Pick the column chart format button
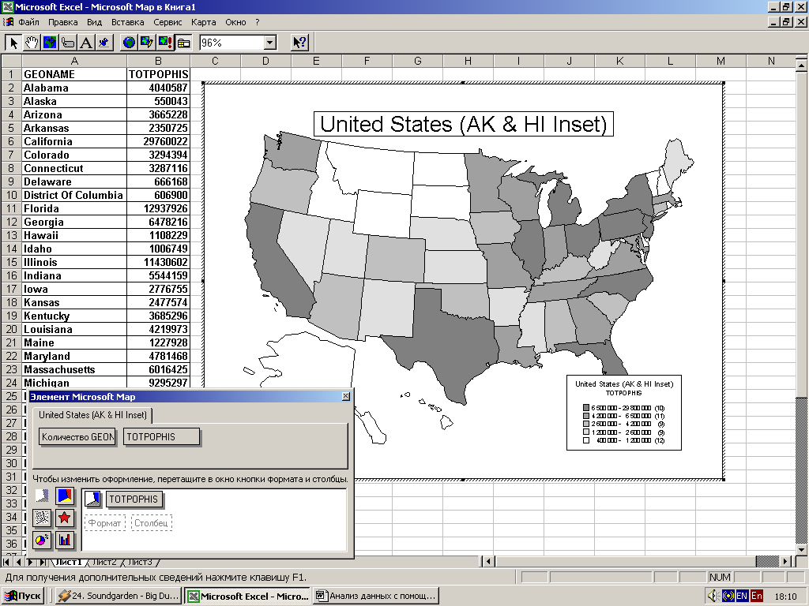The image size is (809, 606). (65, 540)
